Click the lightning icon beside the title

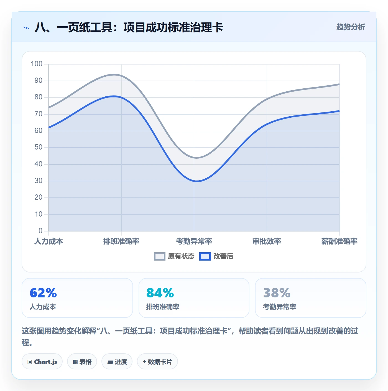[26, 28]
